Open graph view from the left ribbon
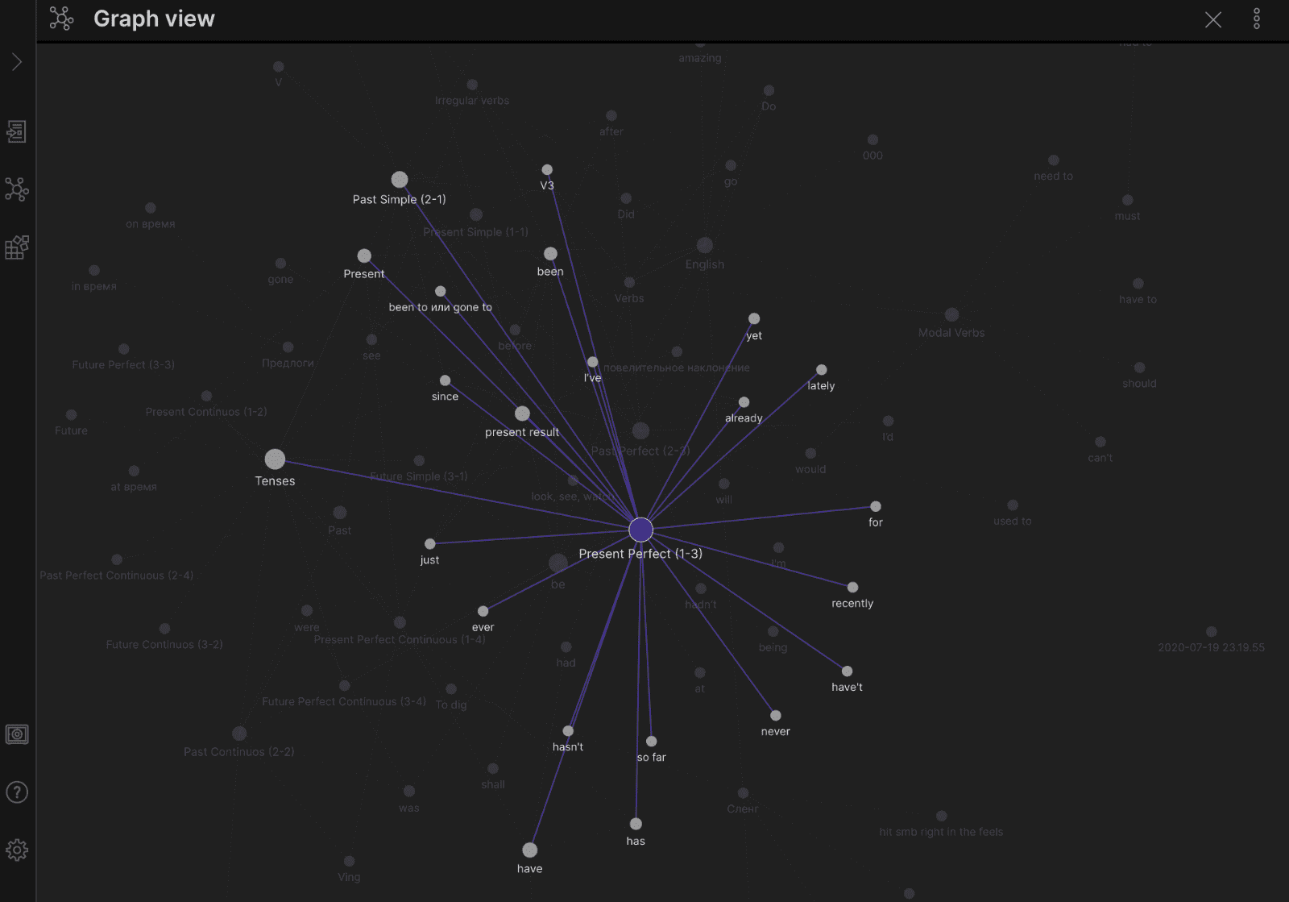 [x=17, y=189]
